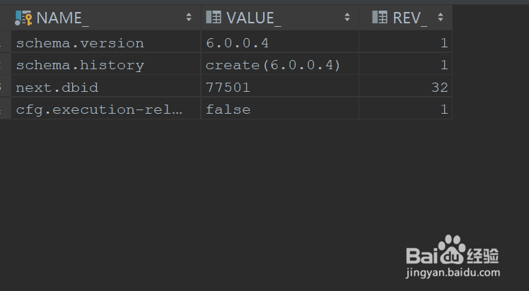This screenshot has width=529, height=291.
Task: Click the primary key icon in NAME_ header
Action: [24, 18]
